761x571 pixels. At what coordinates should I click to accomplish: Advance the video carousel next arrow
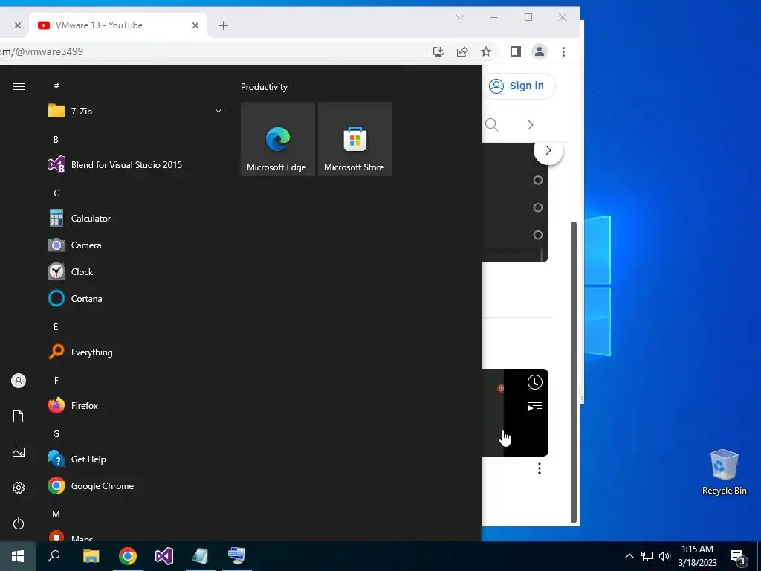pos(548,150)
